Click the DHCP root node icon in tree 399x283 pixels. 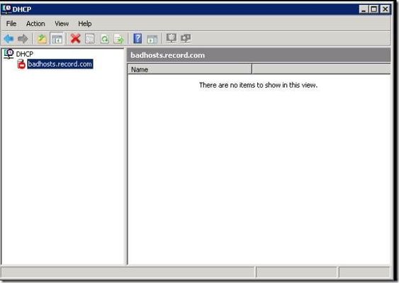(x=9, y=54)
